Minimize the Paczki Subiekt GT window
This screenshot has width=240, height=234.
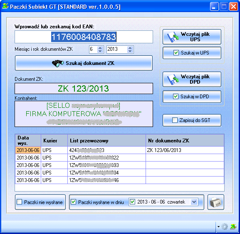click(x=214, y=7)
